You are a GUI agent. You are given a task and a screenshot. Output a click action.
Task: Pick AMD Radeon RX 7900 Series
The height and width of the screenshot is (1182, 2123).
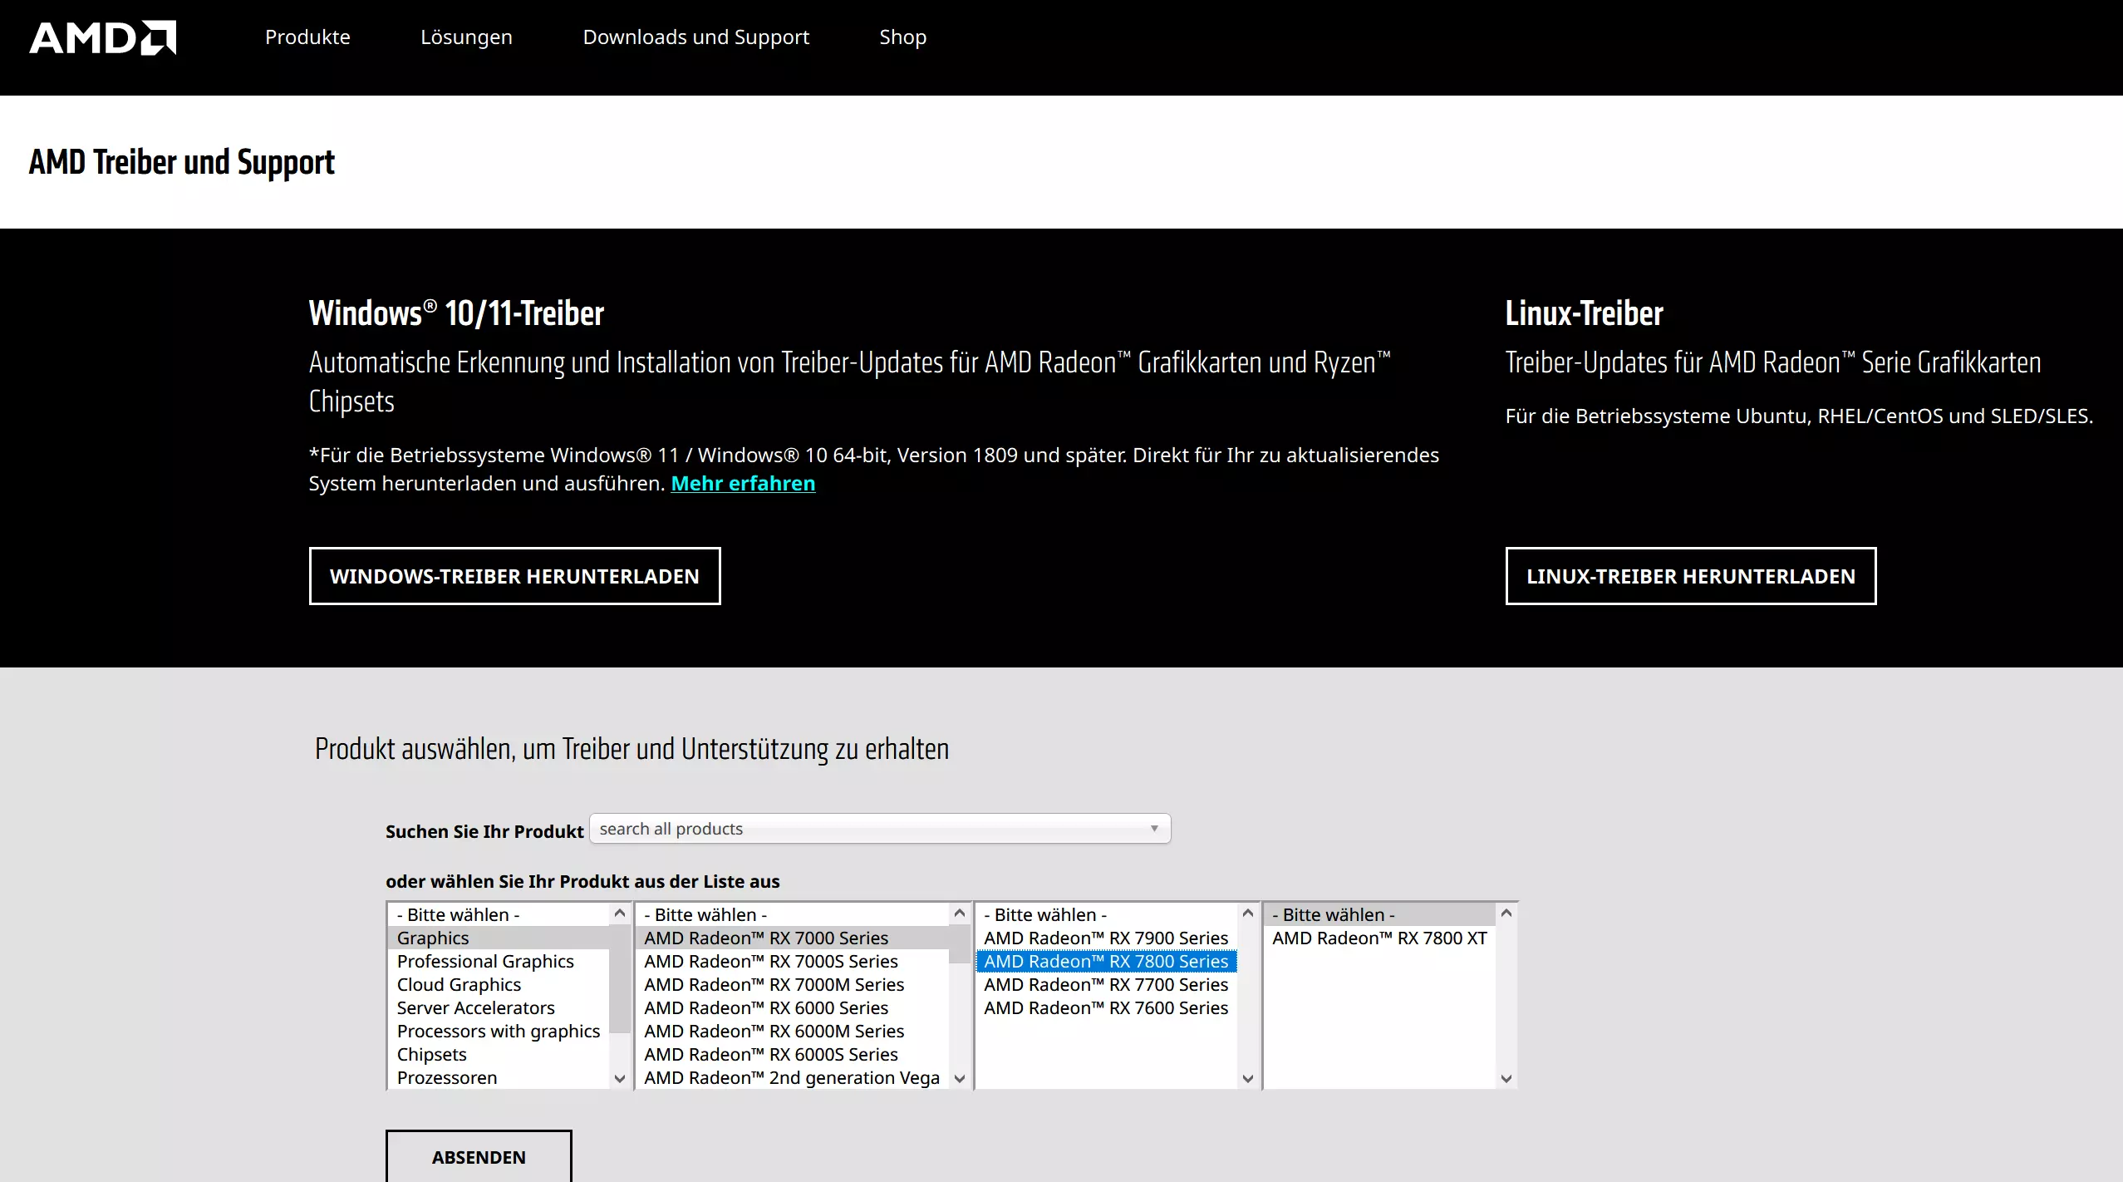[x=1107, y=938]
